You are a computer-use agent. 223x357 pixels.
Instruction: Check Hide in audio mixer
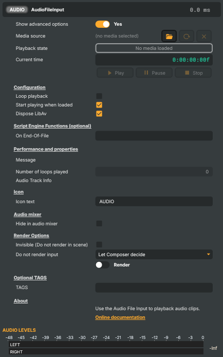point(99,224)
